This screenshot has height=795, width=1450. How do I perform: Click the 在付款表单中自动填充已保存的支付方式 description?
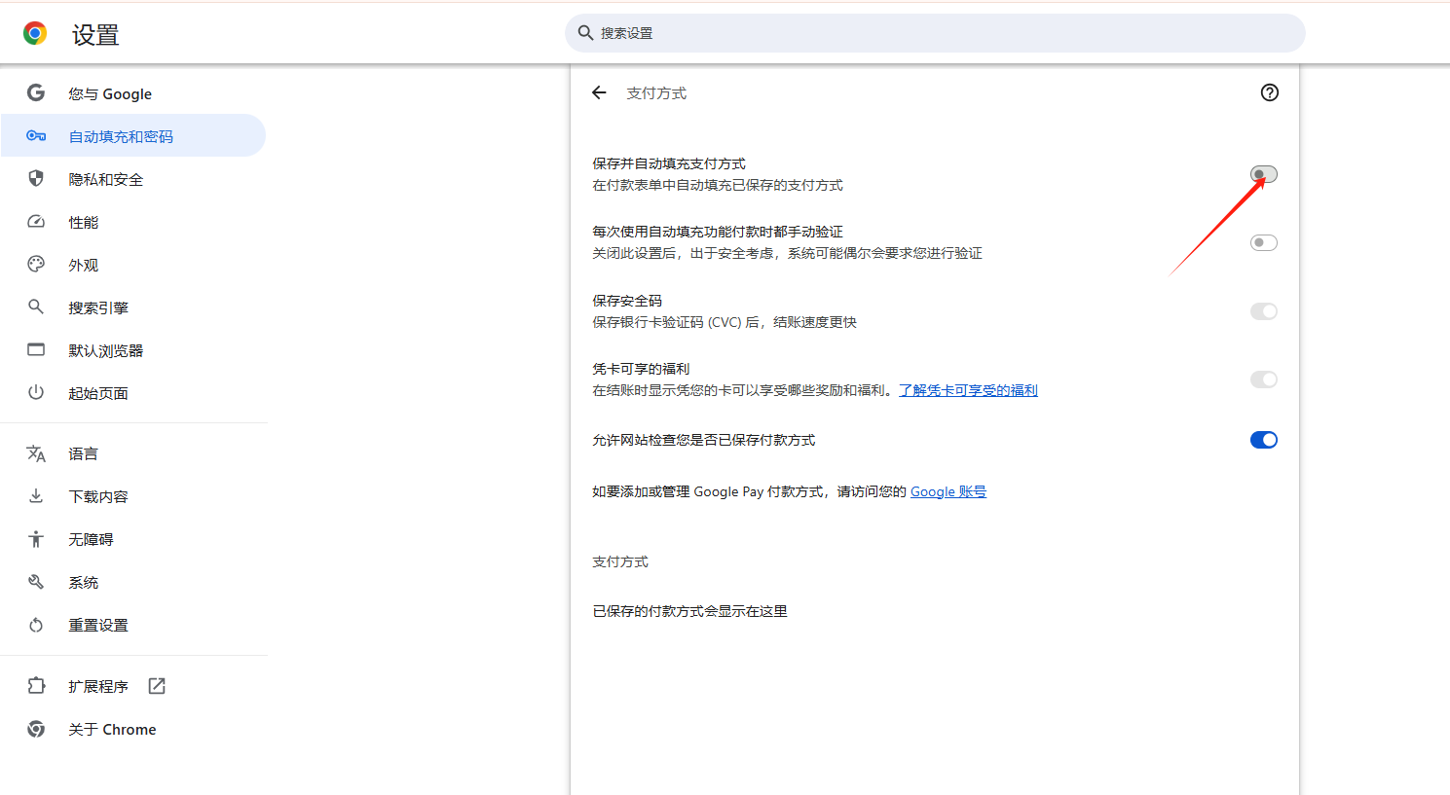click(x=718, y=185)
